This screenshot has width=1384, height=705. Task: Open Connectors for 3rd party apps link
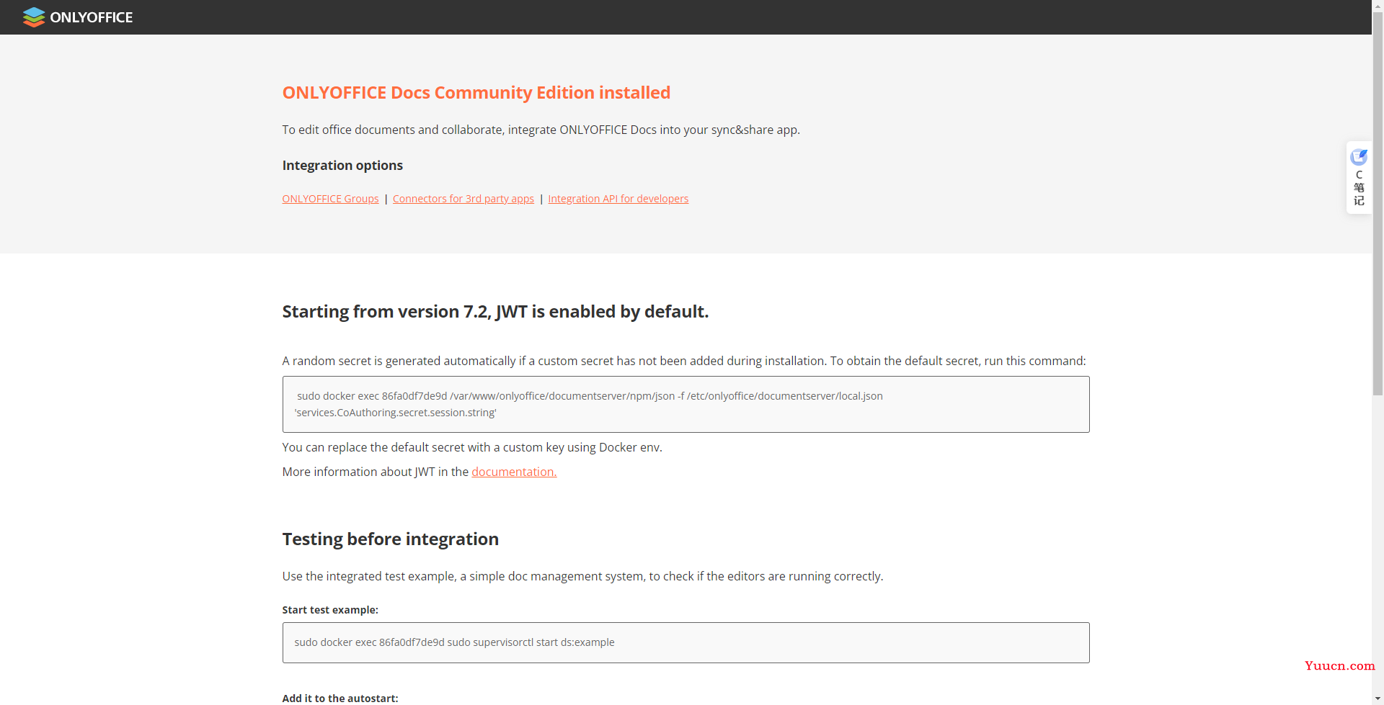[463, 199]
